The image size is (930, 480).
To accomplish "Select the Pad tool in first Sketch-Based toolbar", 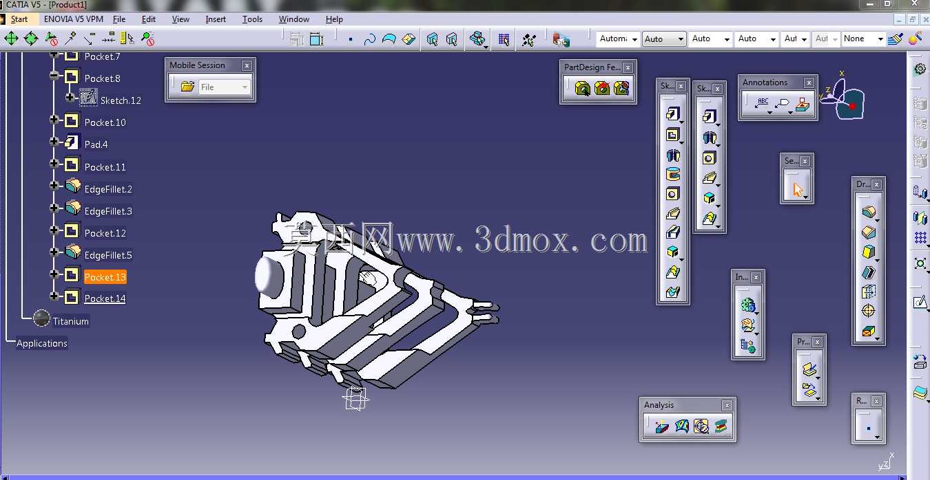I will click(x=673, y=114).
